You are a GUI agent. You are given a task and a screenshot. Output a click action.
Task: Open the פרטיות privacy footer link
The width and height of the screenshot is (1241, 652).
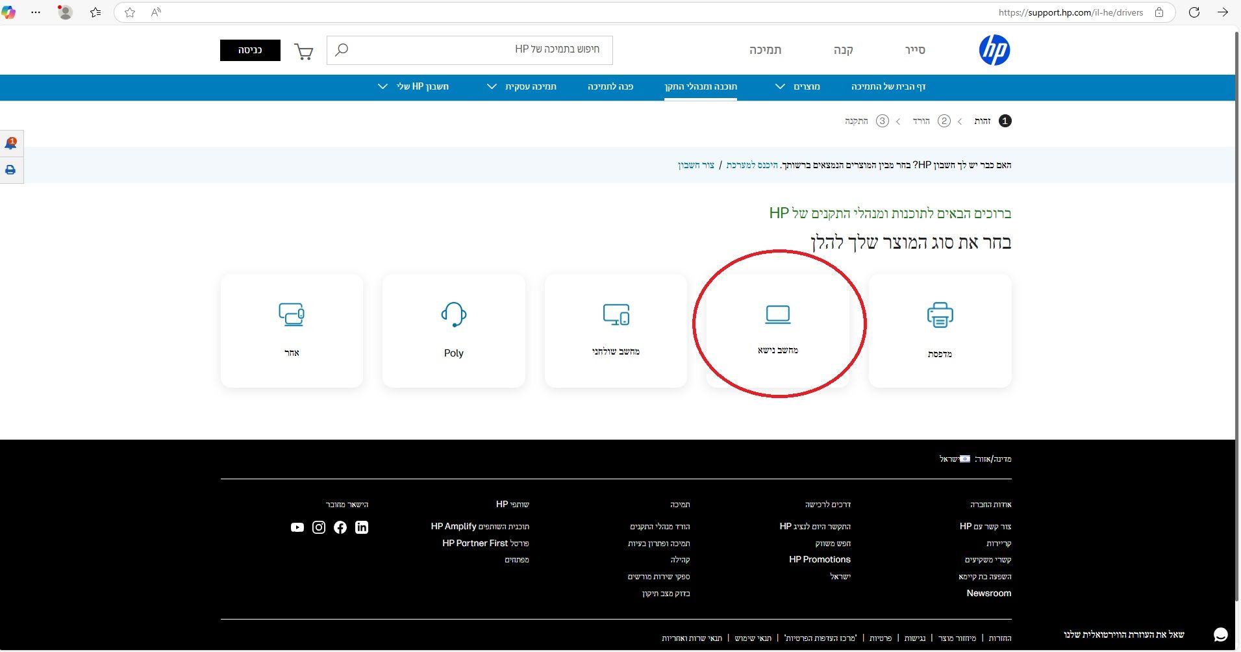click(880, 638)
